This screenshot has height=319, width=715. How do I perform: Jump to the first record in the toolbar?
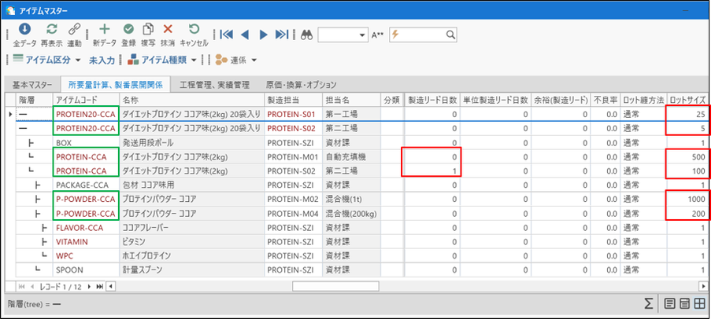click(227, 35)
